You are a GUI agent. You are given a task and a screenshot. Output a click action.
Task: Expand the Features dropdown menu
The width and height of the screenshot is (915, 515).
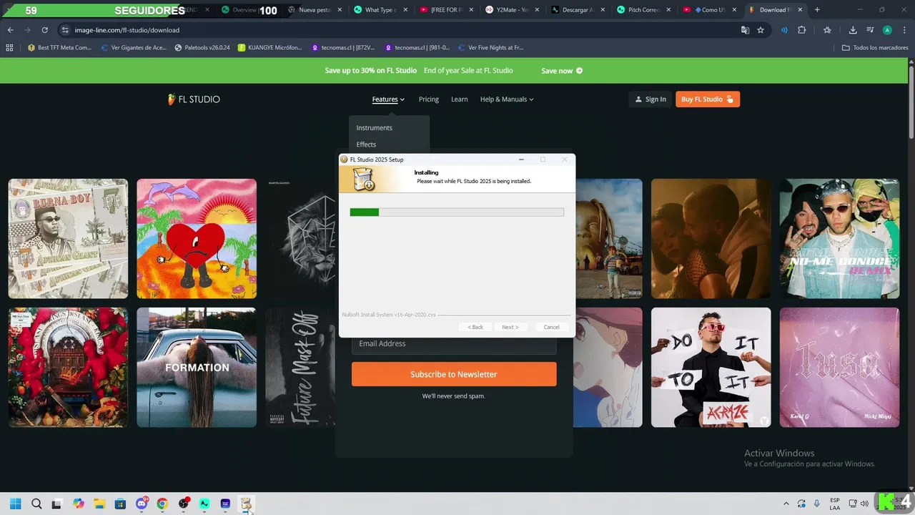click(x=388, y=99)
